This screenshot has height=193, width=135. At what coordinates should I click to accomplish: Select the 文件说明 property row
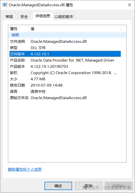tap(65, 42)
